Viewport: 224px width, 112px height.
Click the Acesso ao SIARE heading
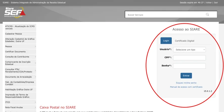pos(186,29)
